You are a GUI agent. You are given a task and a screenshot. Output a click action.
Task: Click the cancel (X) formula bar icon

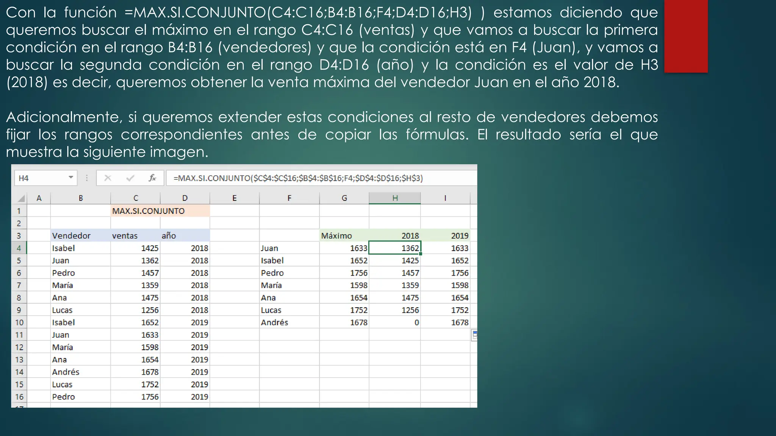(108, 178)
